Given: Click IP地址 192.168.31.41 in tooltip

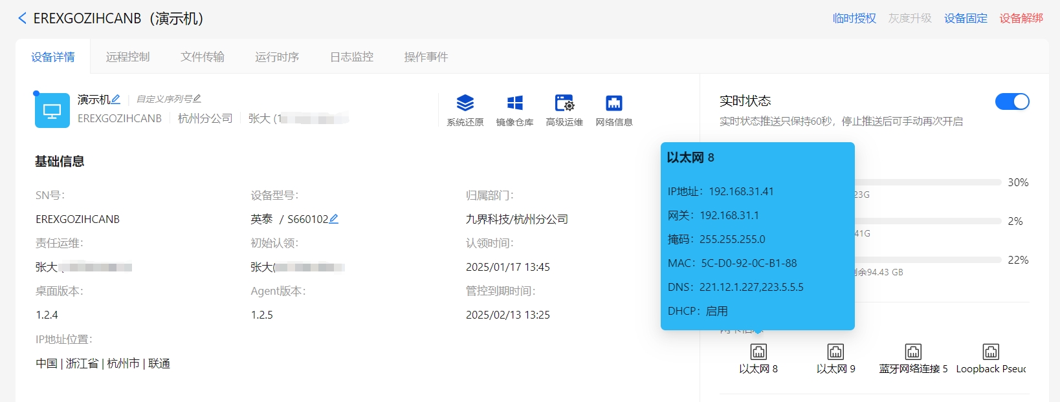Looking at the screenshot, I should click(721, 191).
